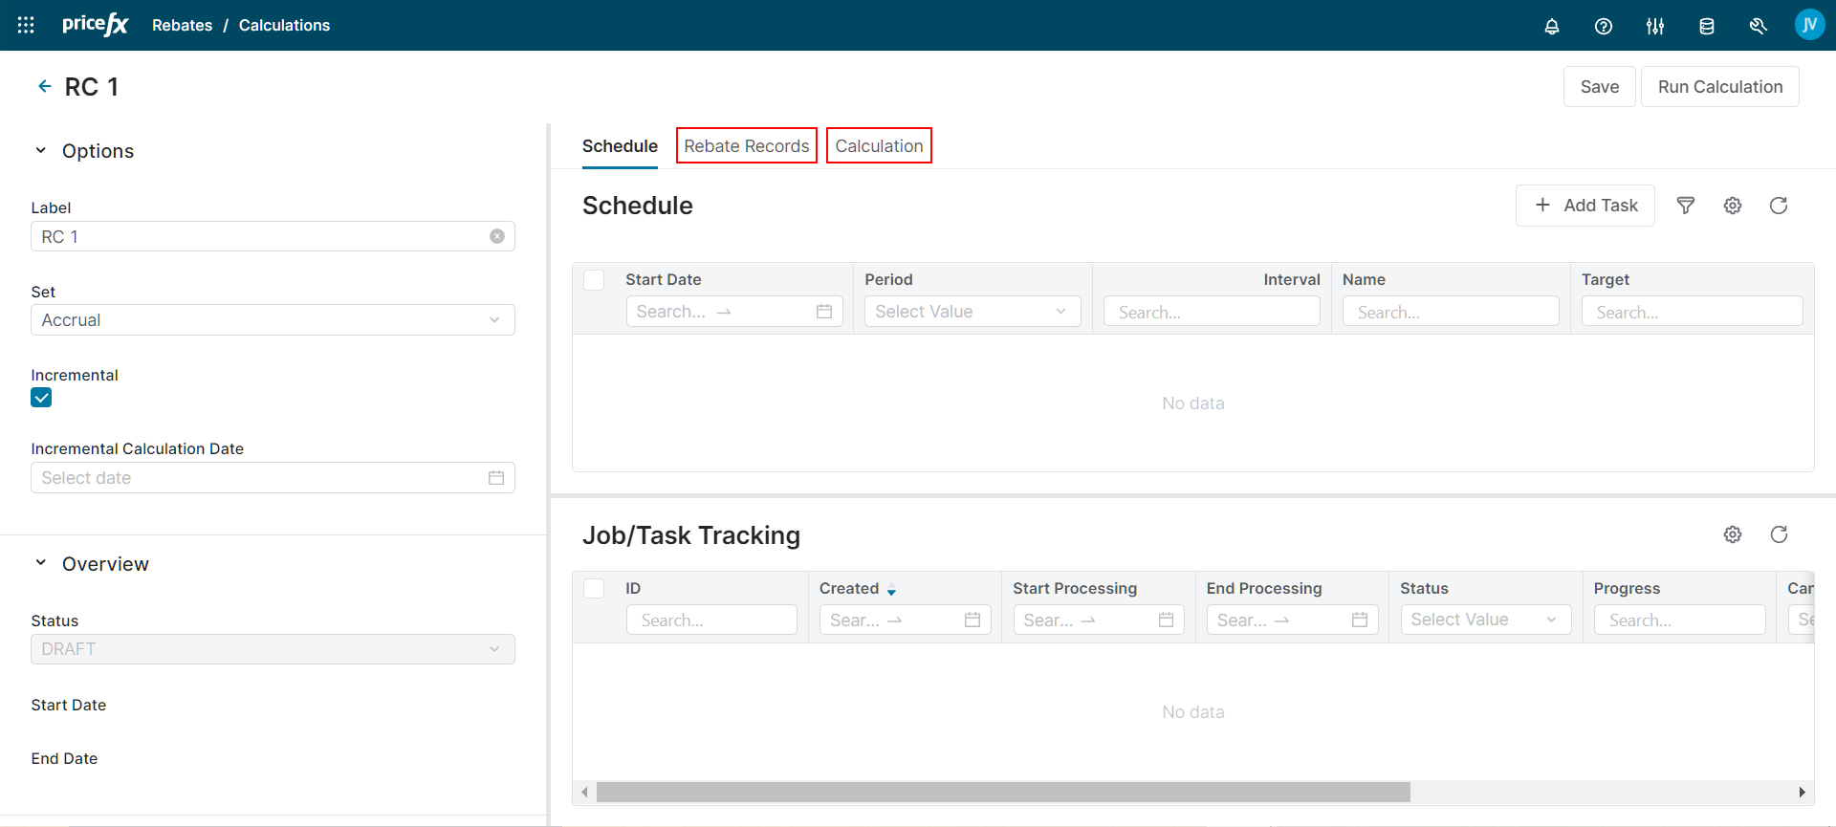Screen dimensions: 1836x827
Task: Switch to the Calculation tab
Action: pyautogui.click(x=879, y=146)
